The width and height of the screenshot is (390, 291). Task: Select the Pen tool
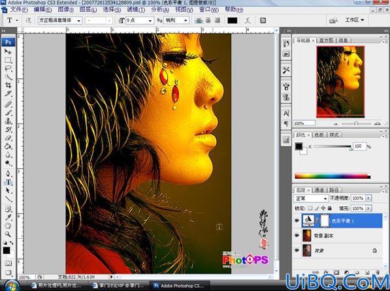pyautogui.click(x=8, y=173)
